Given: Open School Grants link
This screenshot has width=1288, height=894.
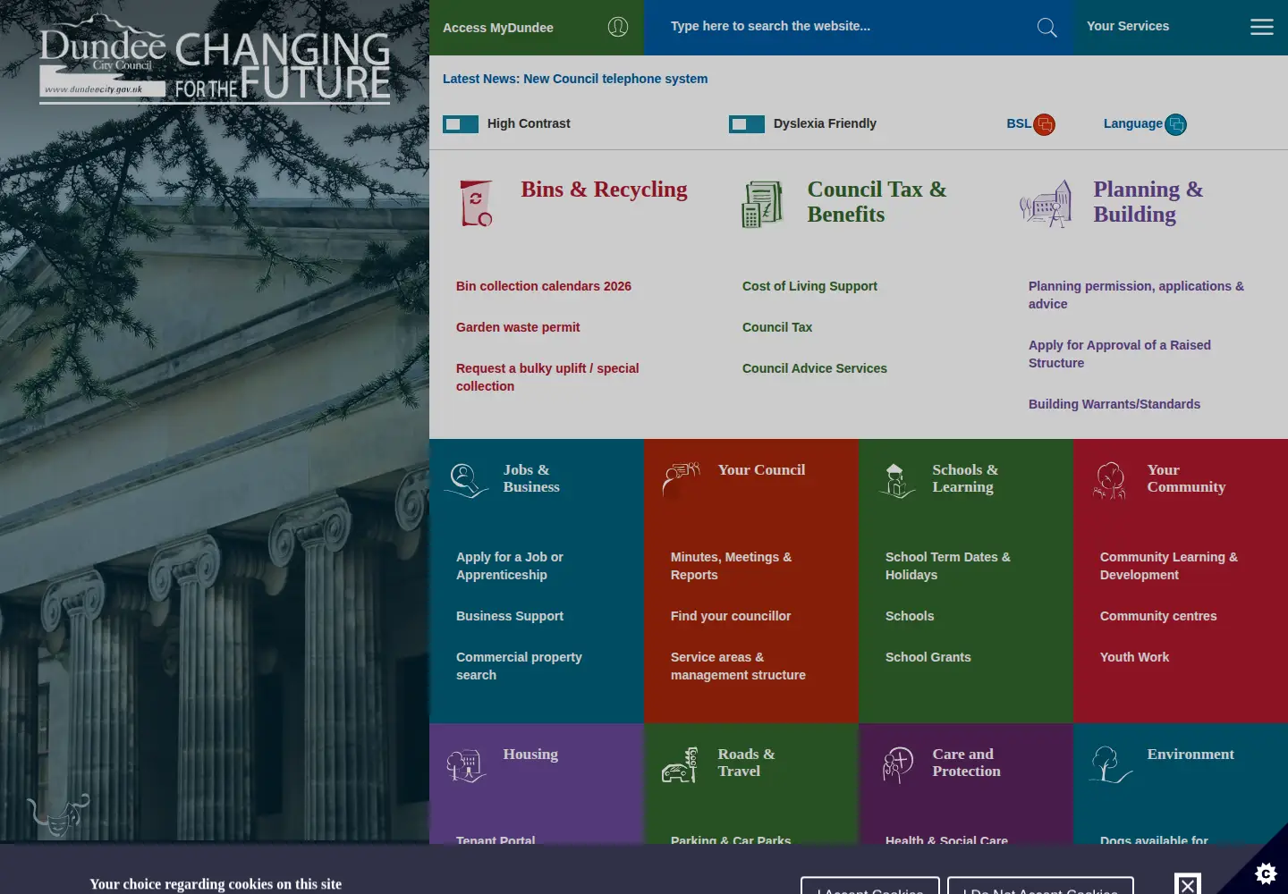Looking at the screenshot, I should (x=928, y=657).
